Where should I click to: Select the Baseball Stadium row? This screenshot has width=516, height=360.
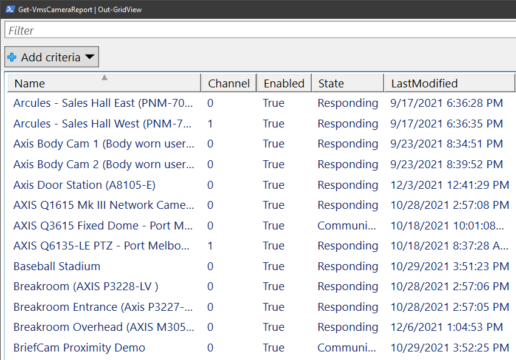[261, 267]
